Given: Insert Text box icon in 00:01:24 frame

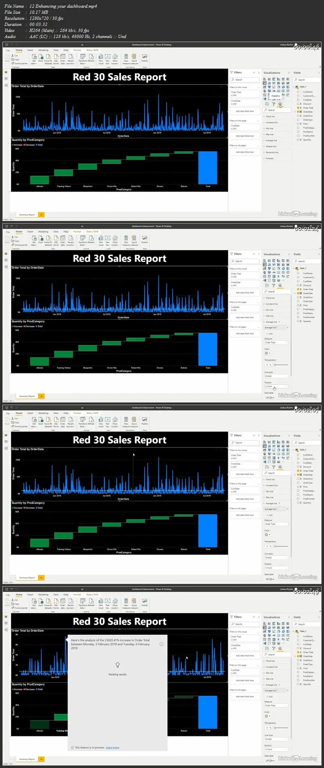Looking at the screenshot, I should click(107, 238).
